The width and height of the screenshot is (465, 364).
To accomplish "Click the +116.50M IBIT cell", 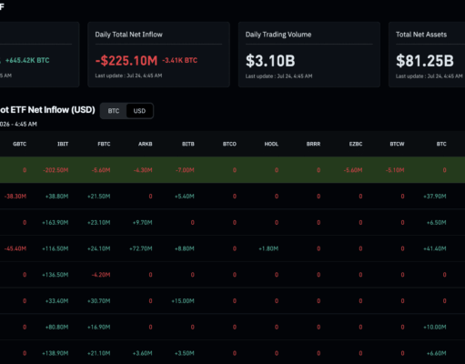I will pyautogui.click(x=56, y=248).
